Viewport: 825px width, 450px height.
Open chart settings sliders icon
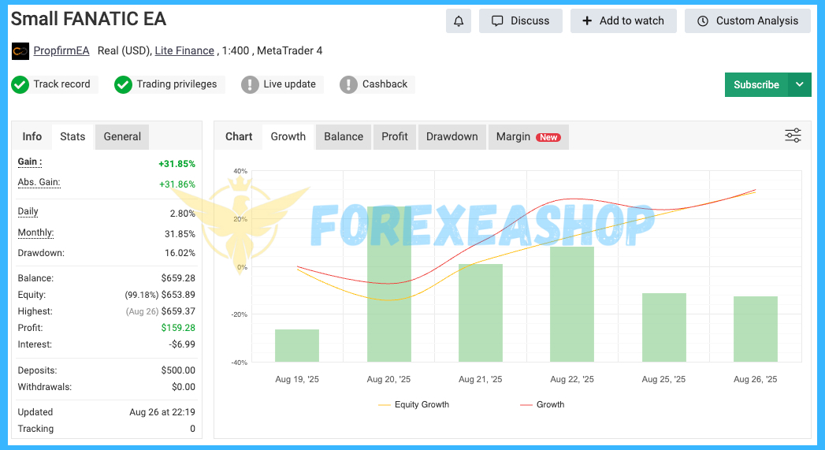tap(793, 136)
